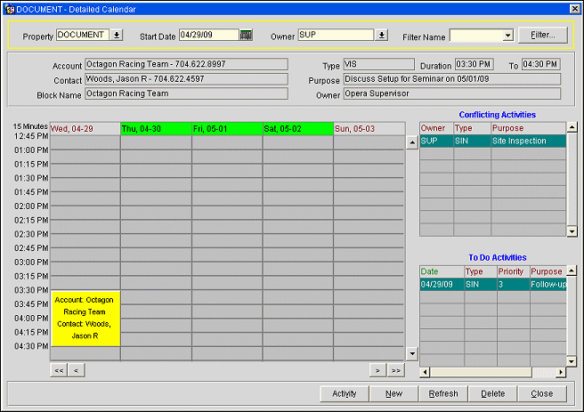This screenshot has width=584, height=412.
Task: Advance one day with single-right arrow
Action: [377, 369]
